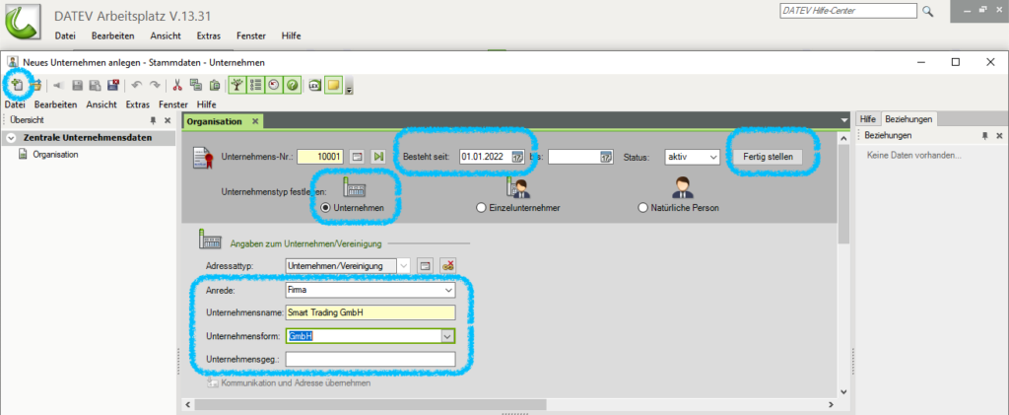Viewport: 1009px width, 415px height.
Task: Click the vertical scrollbar down arrow
Action: (843, 391)
